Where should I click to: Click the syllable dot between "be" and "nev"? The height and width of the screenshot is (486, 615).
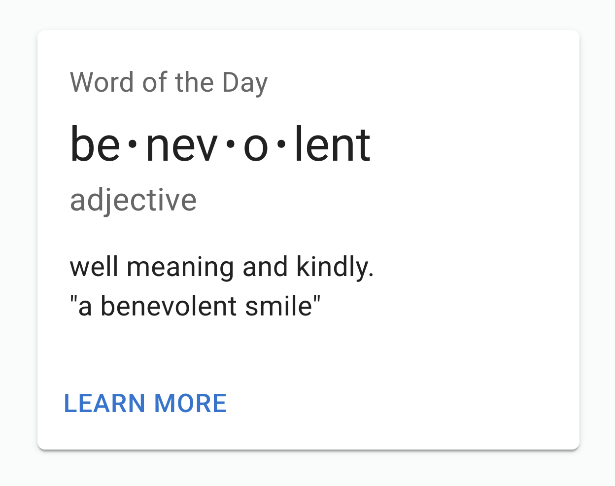click(133, 145)
